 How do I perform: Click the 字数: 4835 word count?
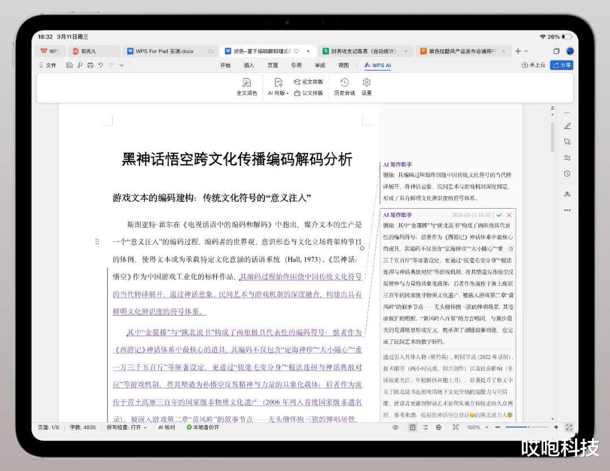coord(82,427)
